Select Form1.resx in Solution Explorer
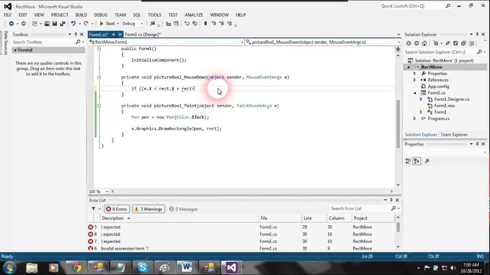This screenshot has width=490, height=275. coord(444,105)
